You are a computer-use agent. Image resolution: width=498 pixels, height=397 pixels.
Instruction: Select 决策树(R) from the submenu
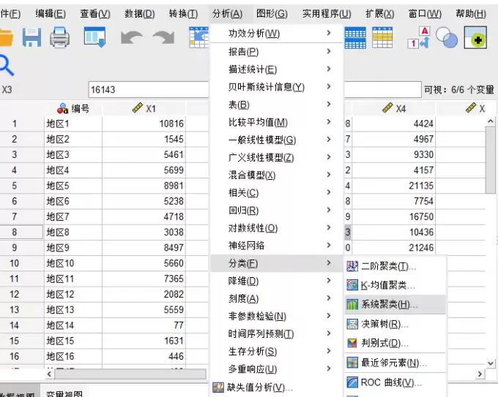[x=395, y=324]
